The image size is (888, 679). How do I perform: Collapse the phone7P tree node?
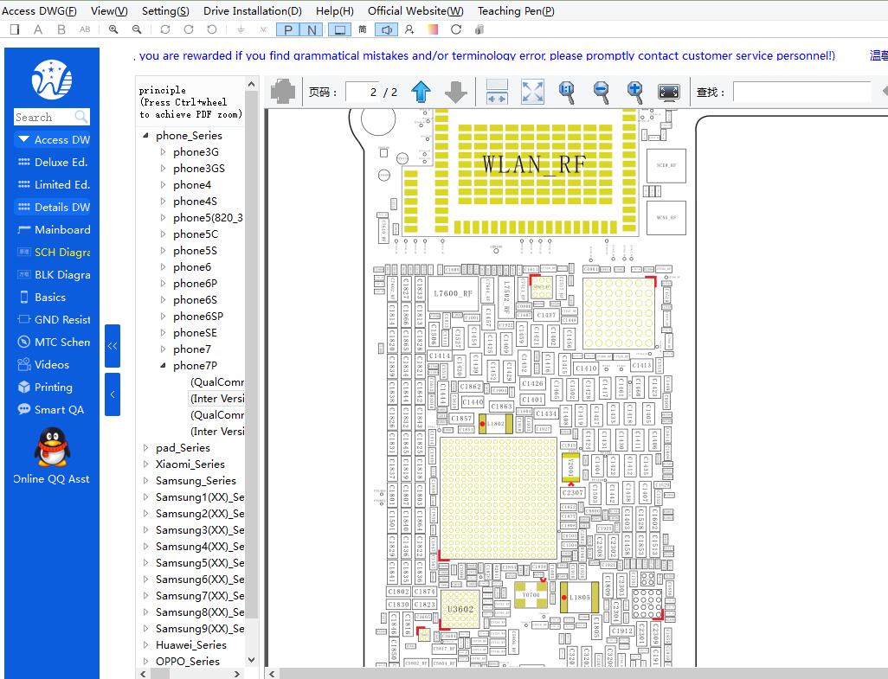pos(163,366)
